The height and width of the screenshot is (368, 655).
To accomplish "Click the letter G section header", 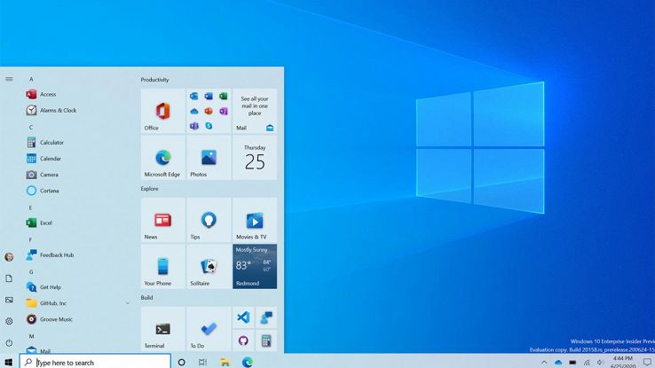I will [x=31, y=272].
